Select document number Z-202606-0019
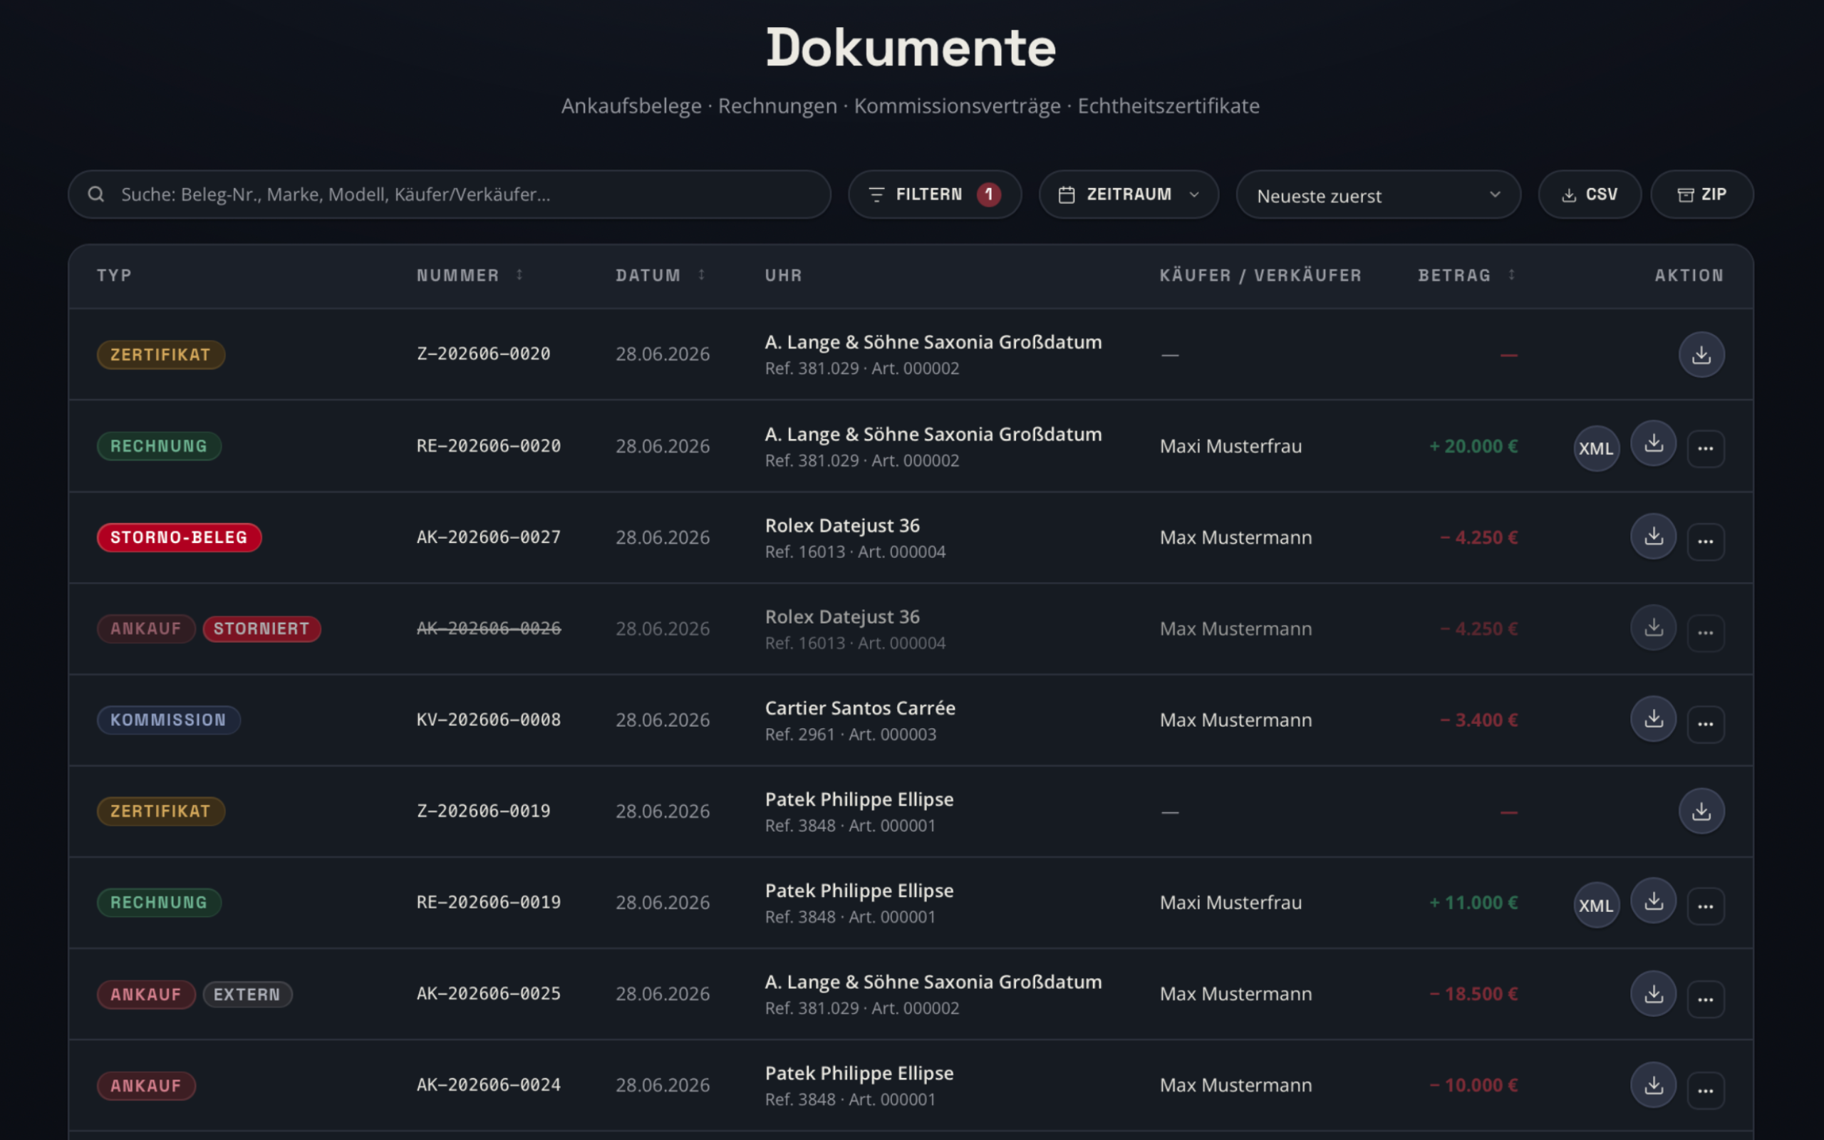The width and height of the screenshot is (1824, 1140). coord(483,811)
